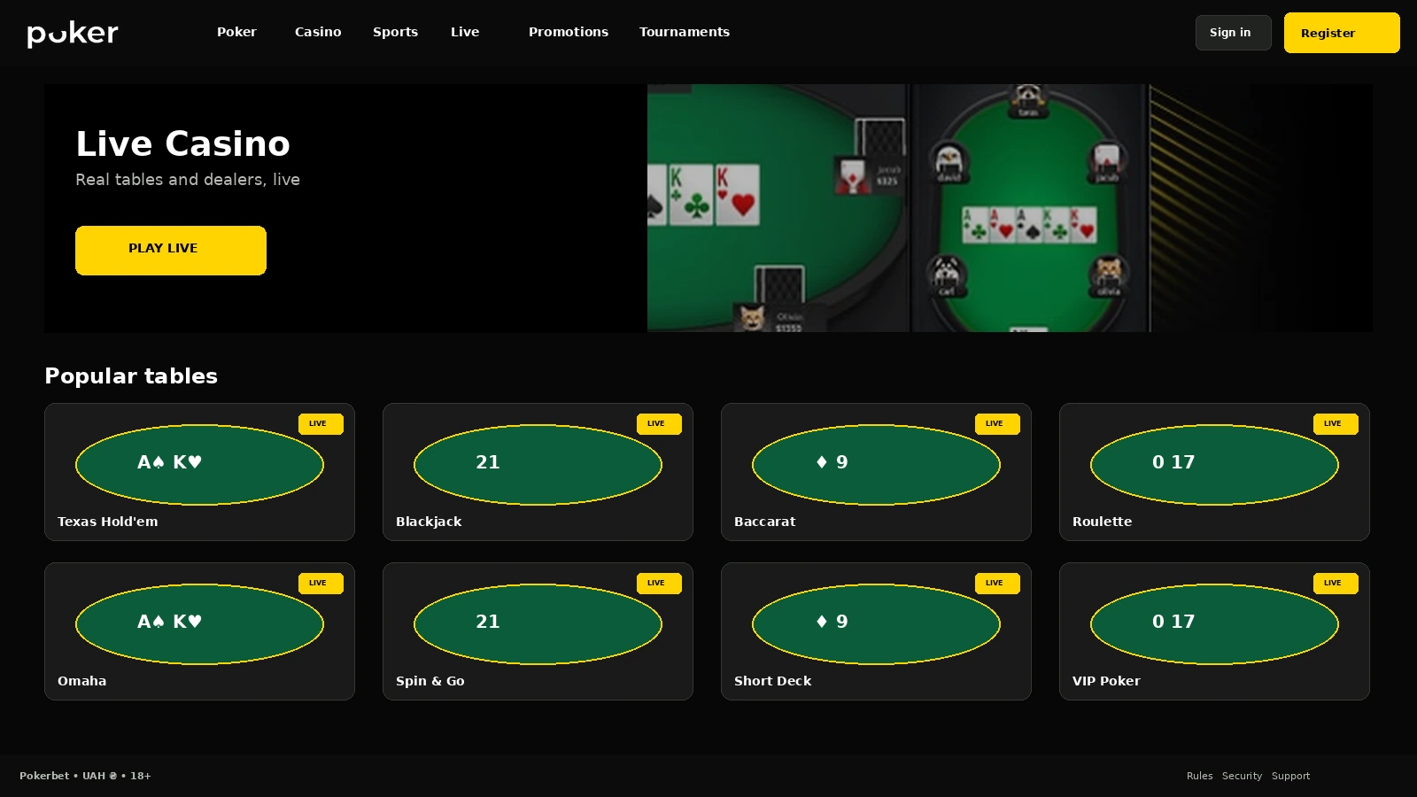Open the Omaha table card
Screen dimensions: 1417x797
point(199,631)
